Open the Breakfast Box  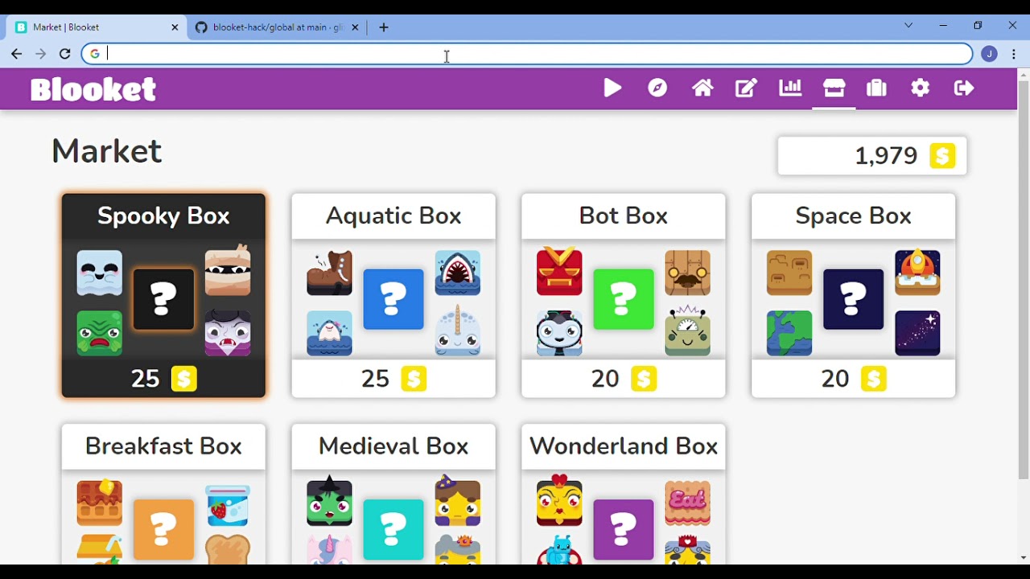[x=163, y=493]
